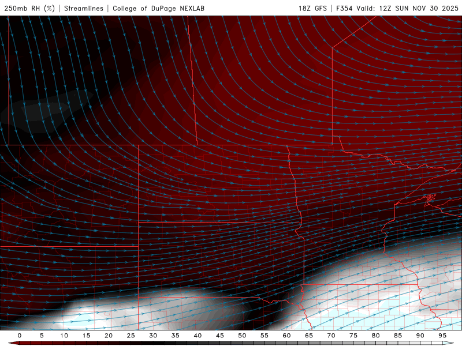Click the '65' colorbar scale label
The image size is (462, 346).
pyautogui.click(x=309, y=336)
